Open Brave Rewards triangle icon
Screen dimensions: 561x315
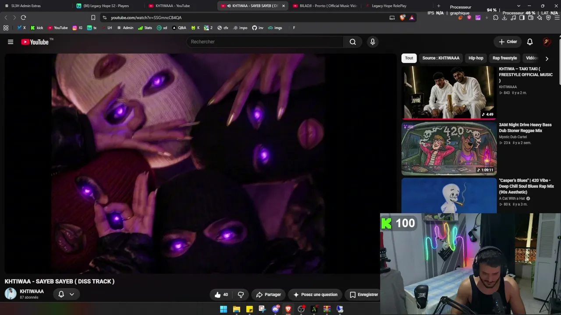(x=412, y=17)
